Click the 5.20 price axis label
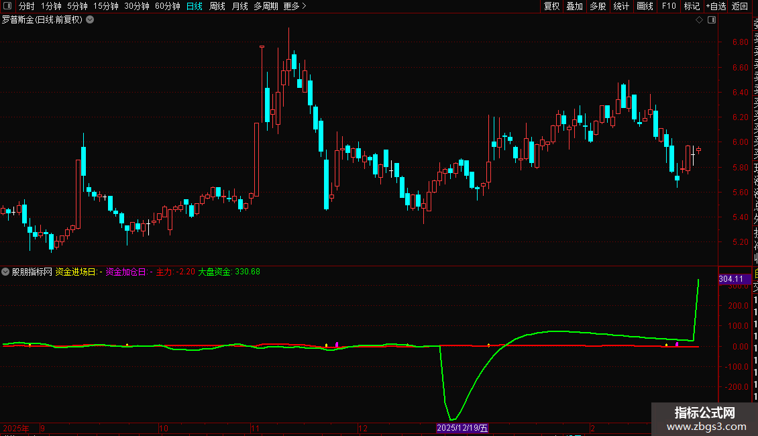The height and width of the screenshot is (436, 758). [x=740, y=242]
